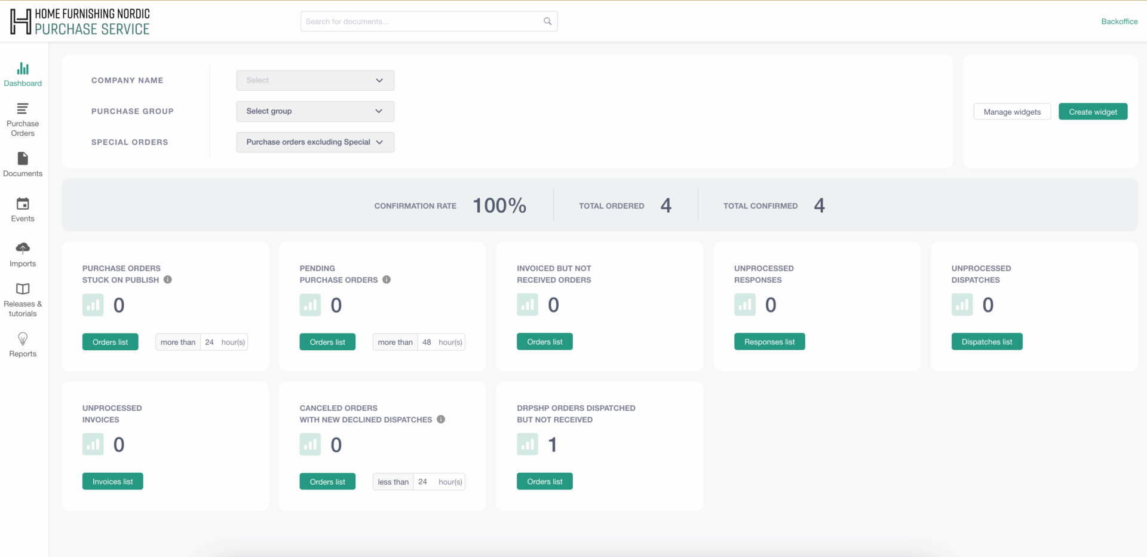Open the Dispatches list
Screen dimensions: 1147x557
pos(987,342)
